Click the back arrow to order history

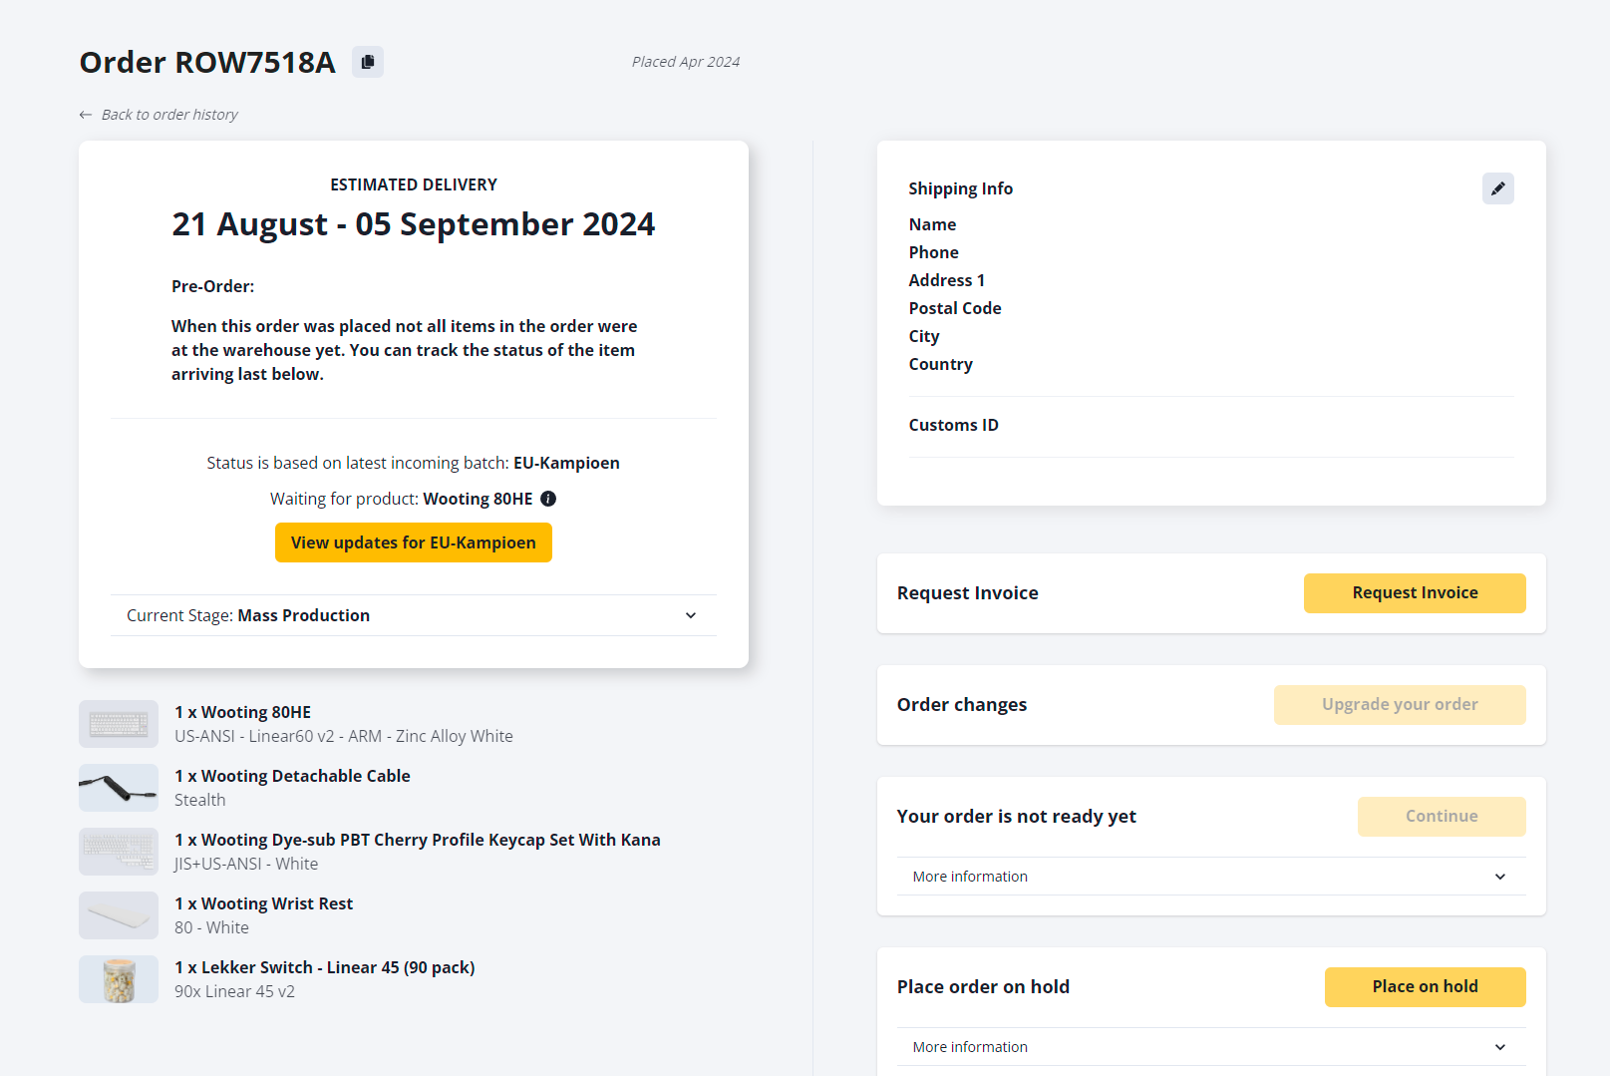tap(86, 115)
